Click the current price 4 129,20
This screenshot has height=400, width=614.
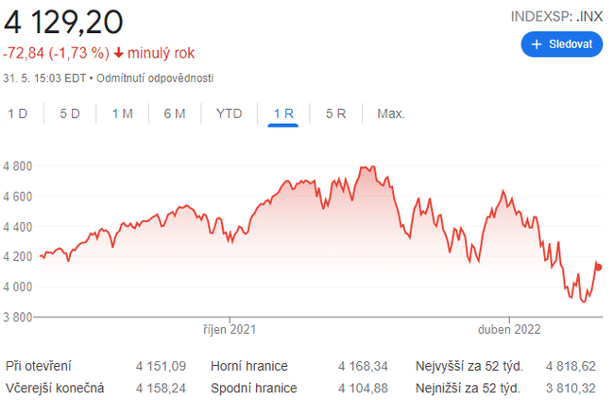[62, 21]
